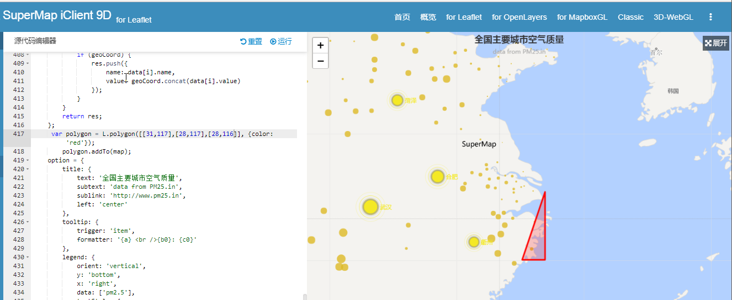Viewport: 732px width, 300px height.
Task: Collapse code fold at line 420
Action: click(x=28, y=169)
